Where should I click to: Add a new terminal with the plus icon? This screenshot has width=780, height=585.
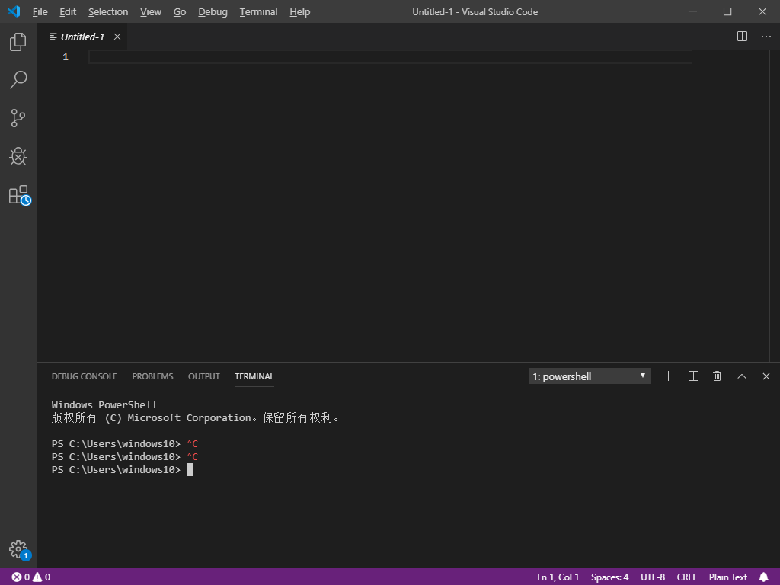point(668,376)
